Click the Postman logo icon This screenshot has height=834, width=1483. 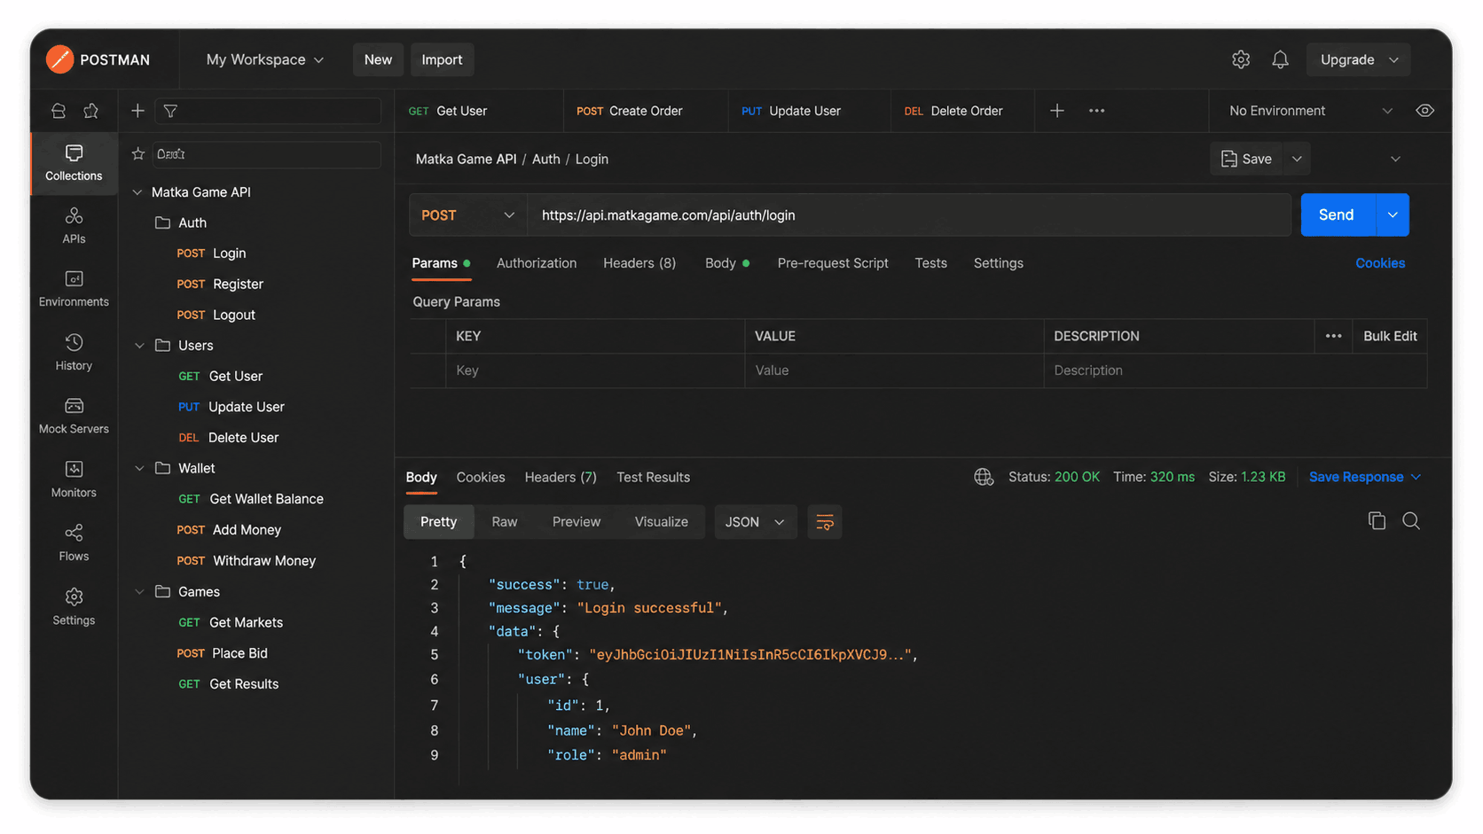click(x=59, y=59)
